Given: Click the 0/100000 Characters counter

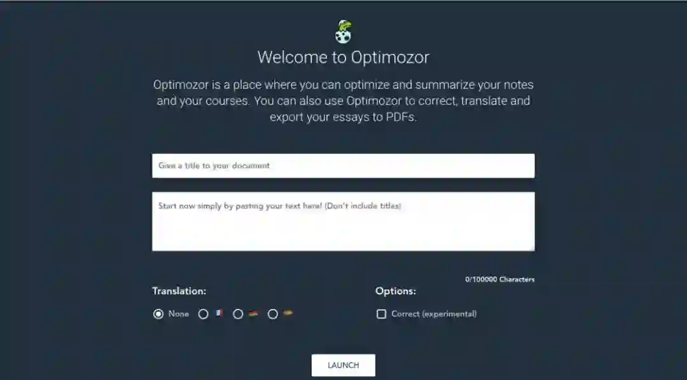Looking at the screenshot, I should 500,280.
